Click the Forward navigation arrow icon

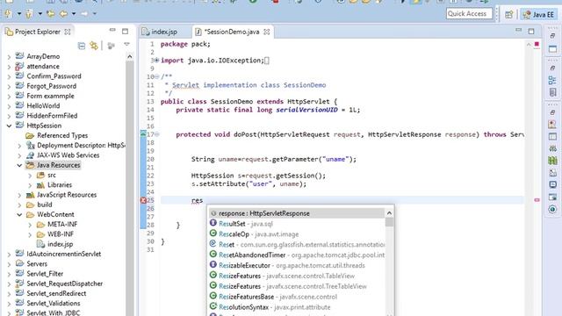click(84, 14)
